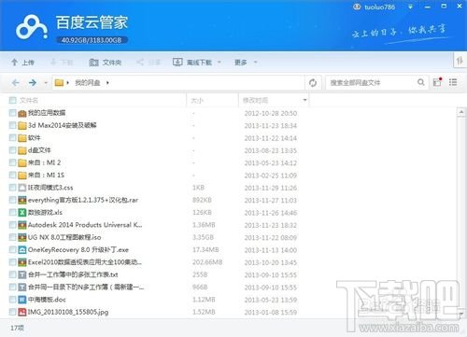This screenshot has width=467, height=337.
Task: Check the box for 来自：MI 2
Action: [13, 162]
